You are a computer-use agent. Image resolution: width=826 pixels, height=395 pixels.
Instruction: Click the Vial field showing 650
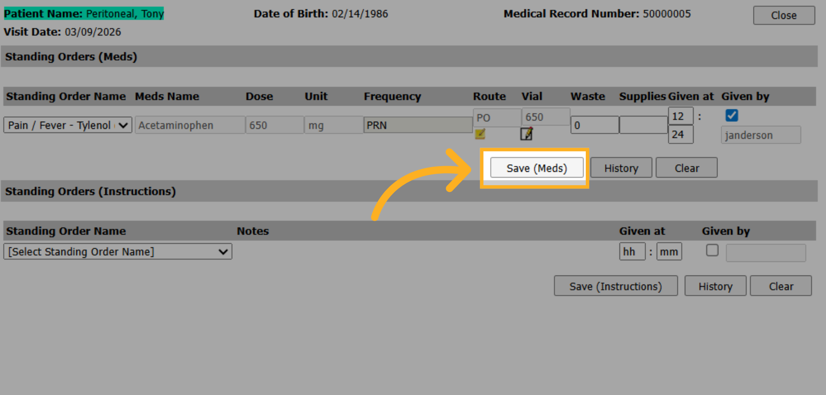point(546,117)
